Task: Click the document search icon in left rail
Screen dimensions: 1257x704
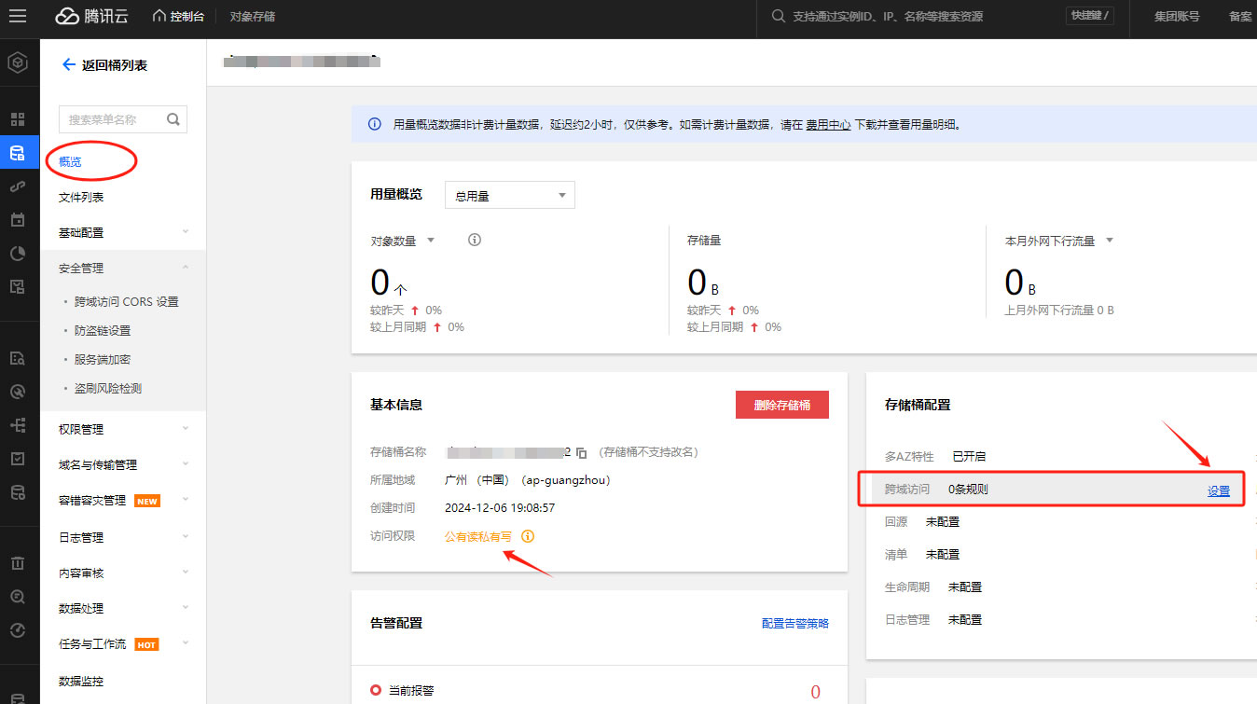Action: 18,358
